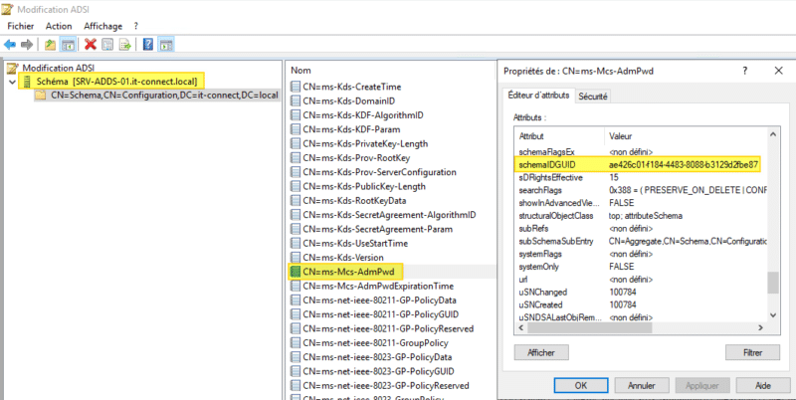Image resolution: width=796 pixels, height=400 pixels.
Task: Click the Afficher button
Action: 541,352
